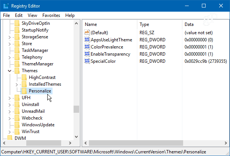Click the WinTrust folder icon

pos(17,132)
